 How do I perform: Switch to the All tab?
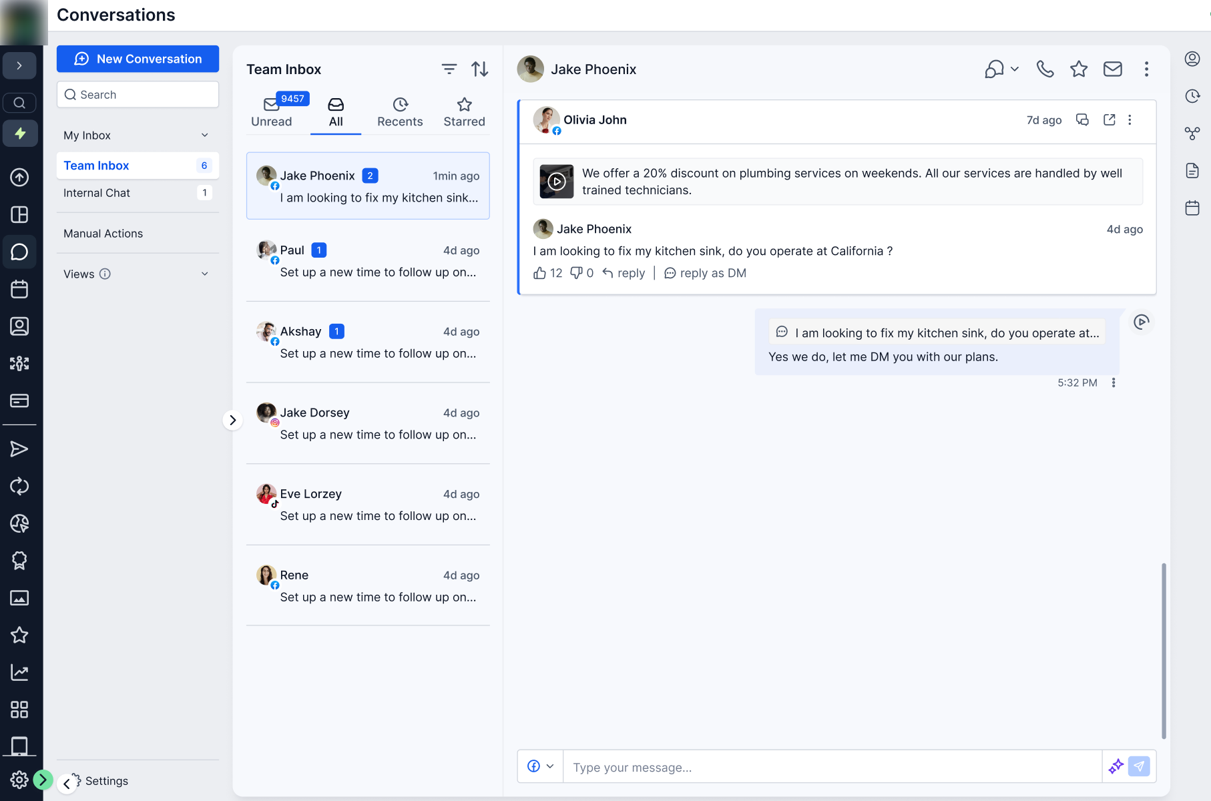coord(336,112)
